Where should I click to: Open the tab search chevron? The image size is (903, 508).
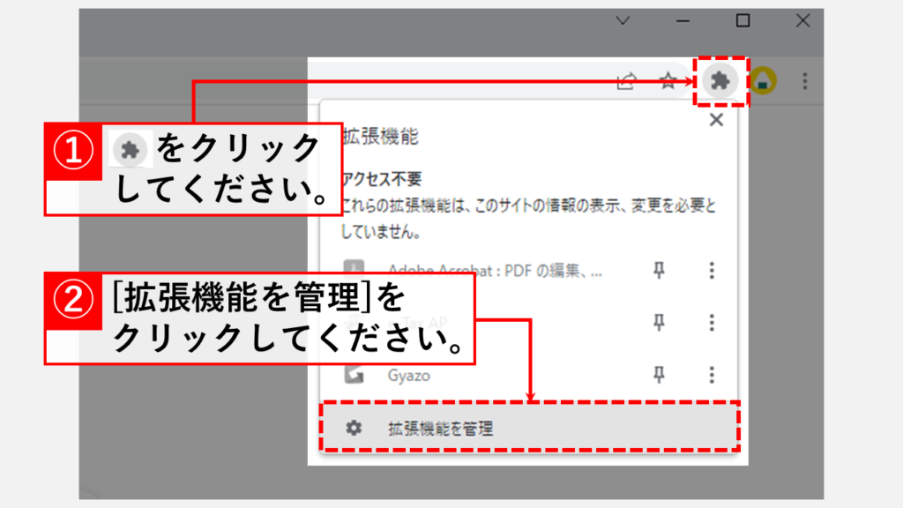coord(623,21)
